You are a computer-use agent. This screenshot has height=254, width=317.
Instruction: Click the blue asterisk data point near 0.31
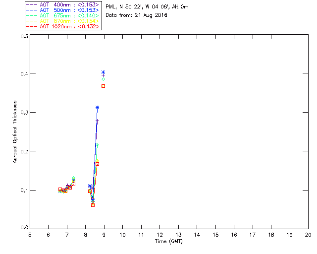[x=97, y=107]
